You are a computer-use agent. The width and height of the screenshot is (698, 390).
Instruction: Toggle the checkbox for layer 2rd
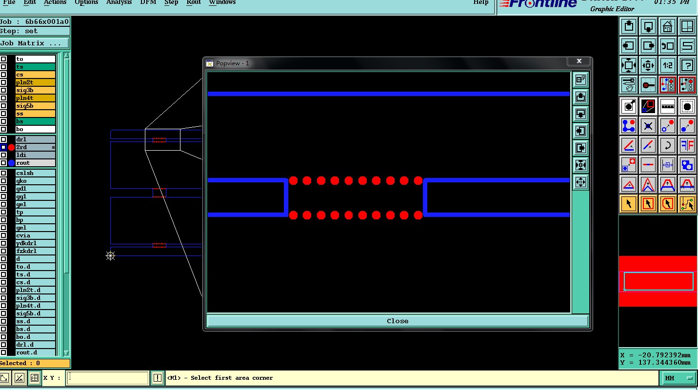pyautogui.click(x=3, y=147)
